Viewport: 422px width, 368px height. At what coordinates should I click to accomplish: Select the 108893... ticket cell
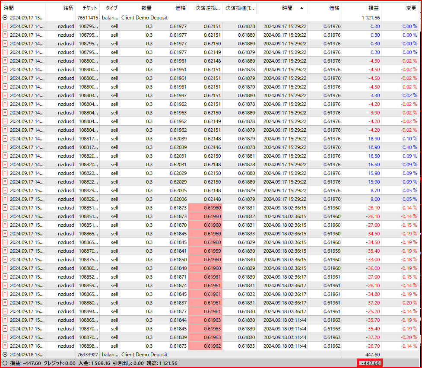(88, 311)
